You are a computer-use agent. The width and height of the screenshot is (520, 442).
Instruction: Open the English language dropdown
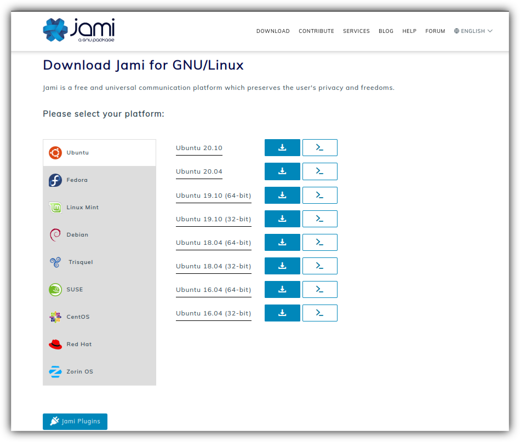(x=473, y=31)
